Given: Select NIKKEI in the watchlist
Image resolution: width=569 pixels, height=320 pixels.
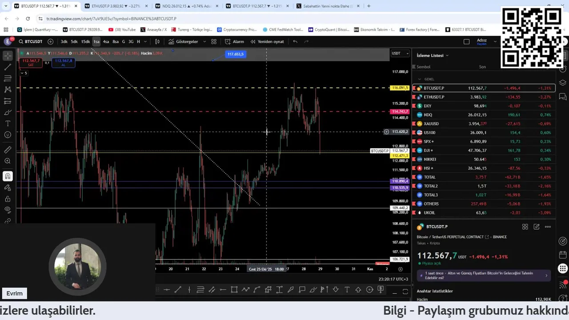Looking at the screenshot, I should [x=484, y=159].
